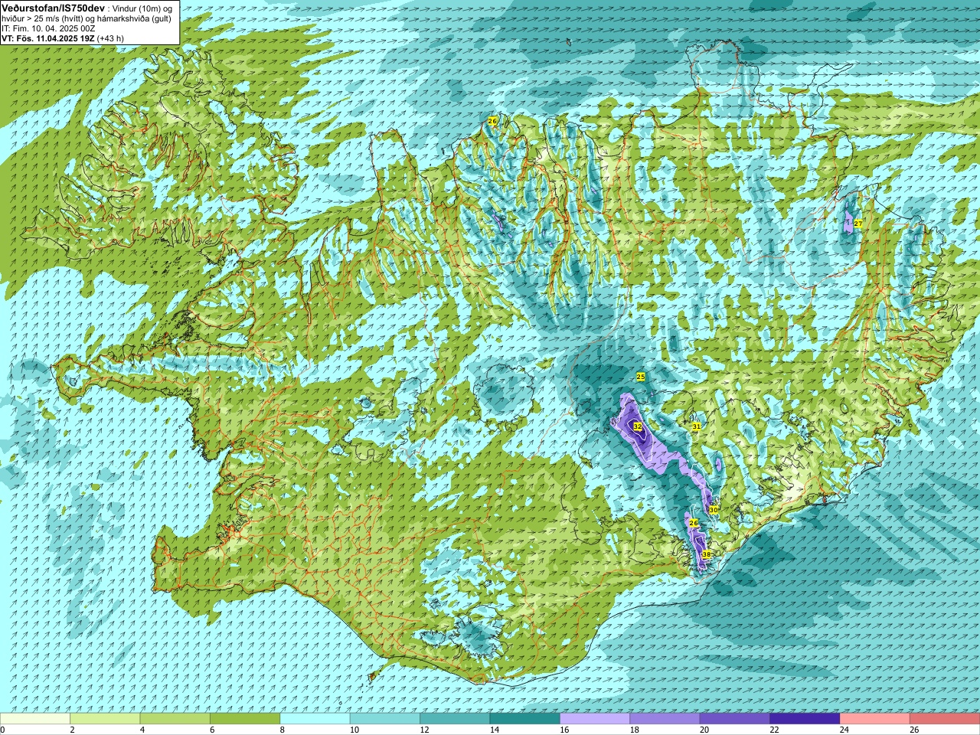Screen dimensions: 980x735
Task: Click the legend tick label 0
Action: [x=2, y=730]
